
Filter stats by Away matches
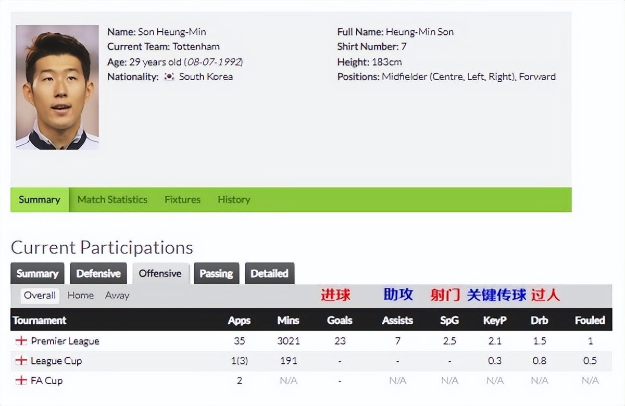pos(117,295)
